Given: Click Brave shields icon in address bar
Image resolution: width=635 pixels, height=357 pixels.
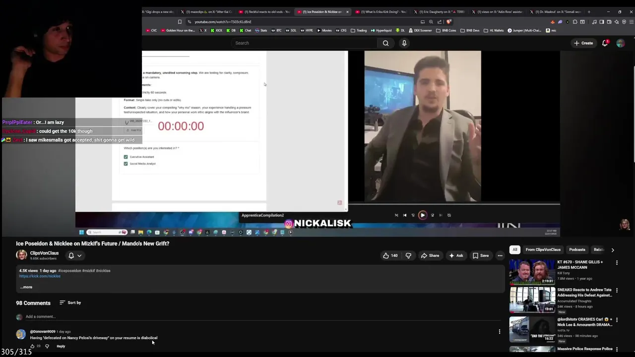Looking at the screenshot, I should click(448, 22).
